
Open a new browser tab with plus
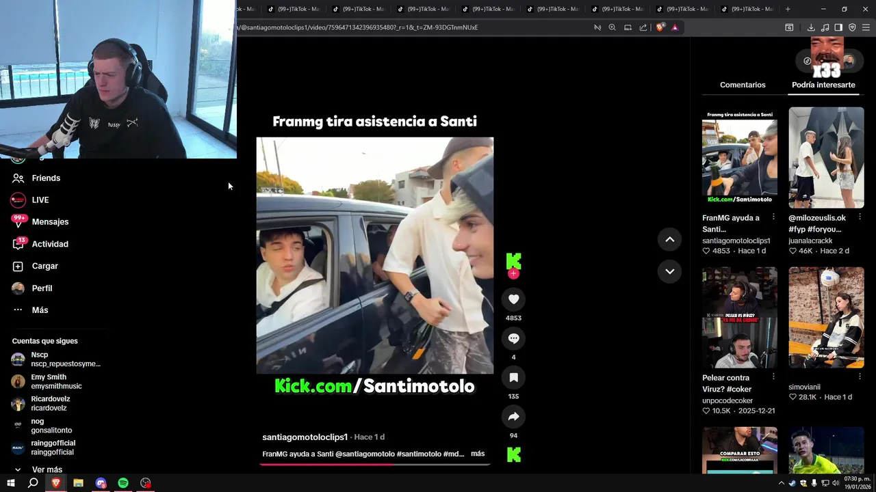tap(788, 9)
